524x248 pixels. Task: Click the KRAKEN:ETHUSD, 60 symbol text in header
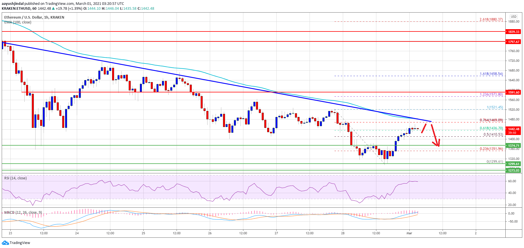(x=19, y=9)
